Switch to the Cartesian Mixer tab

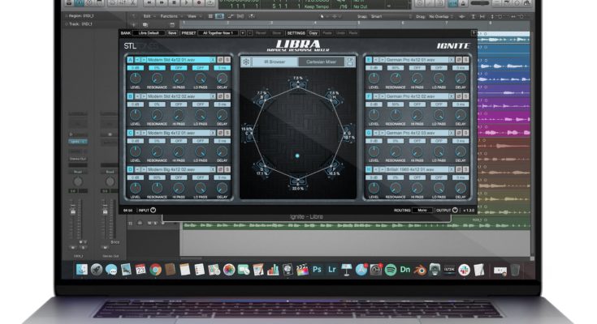pos(322,62)
